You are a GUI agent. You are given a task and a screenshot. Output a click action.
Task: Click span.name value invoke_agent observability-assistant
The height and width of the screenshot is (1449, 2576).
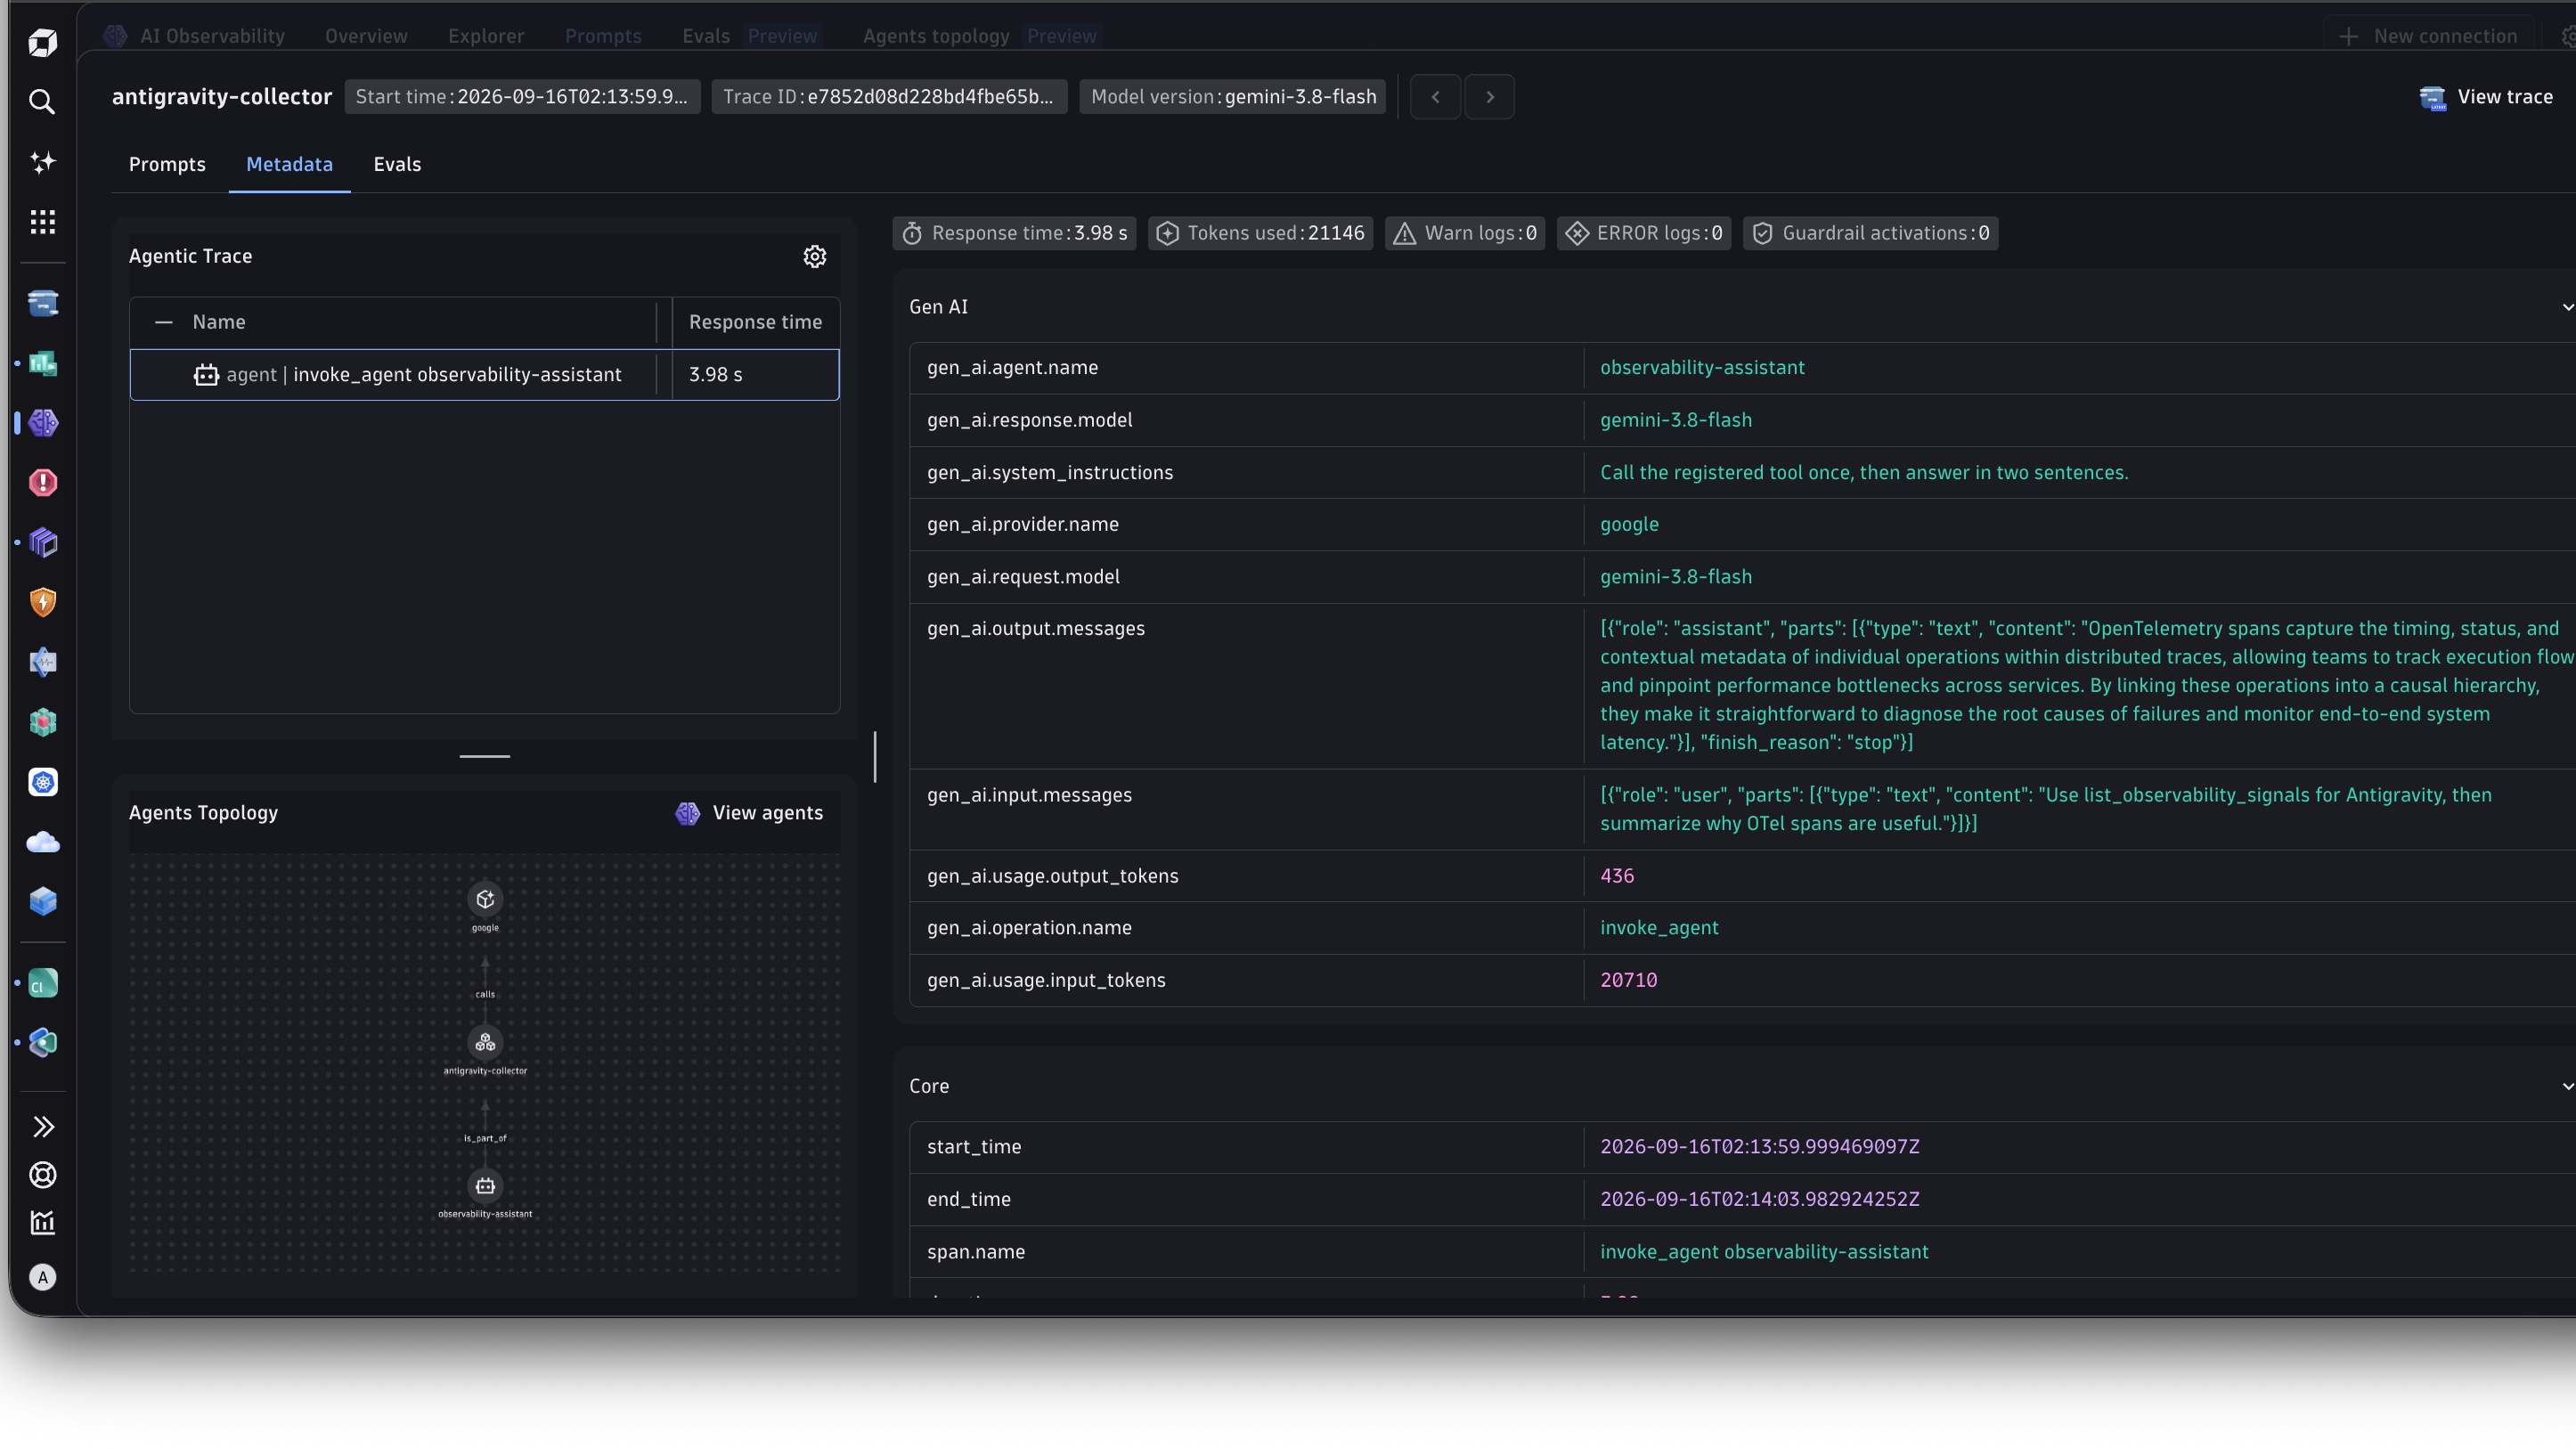pyautogui.click(x=1764, y=1252)
